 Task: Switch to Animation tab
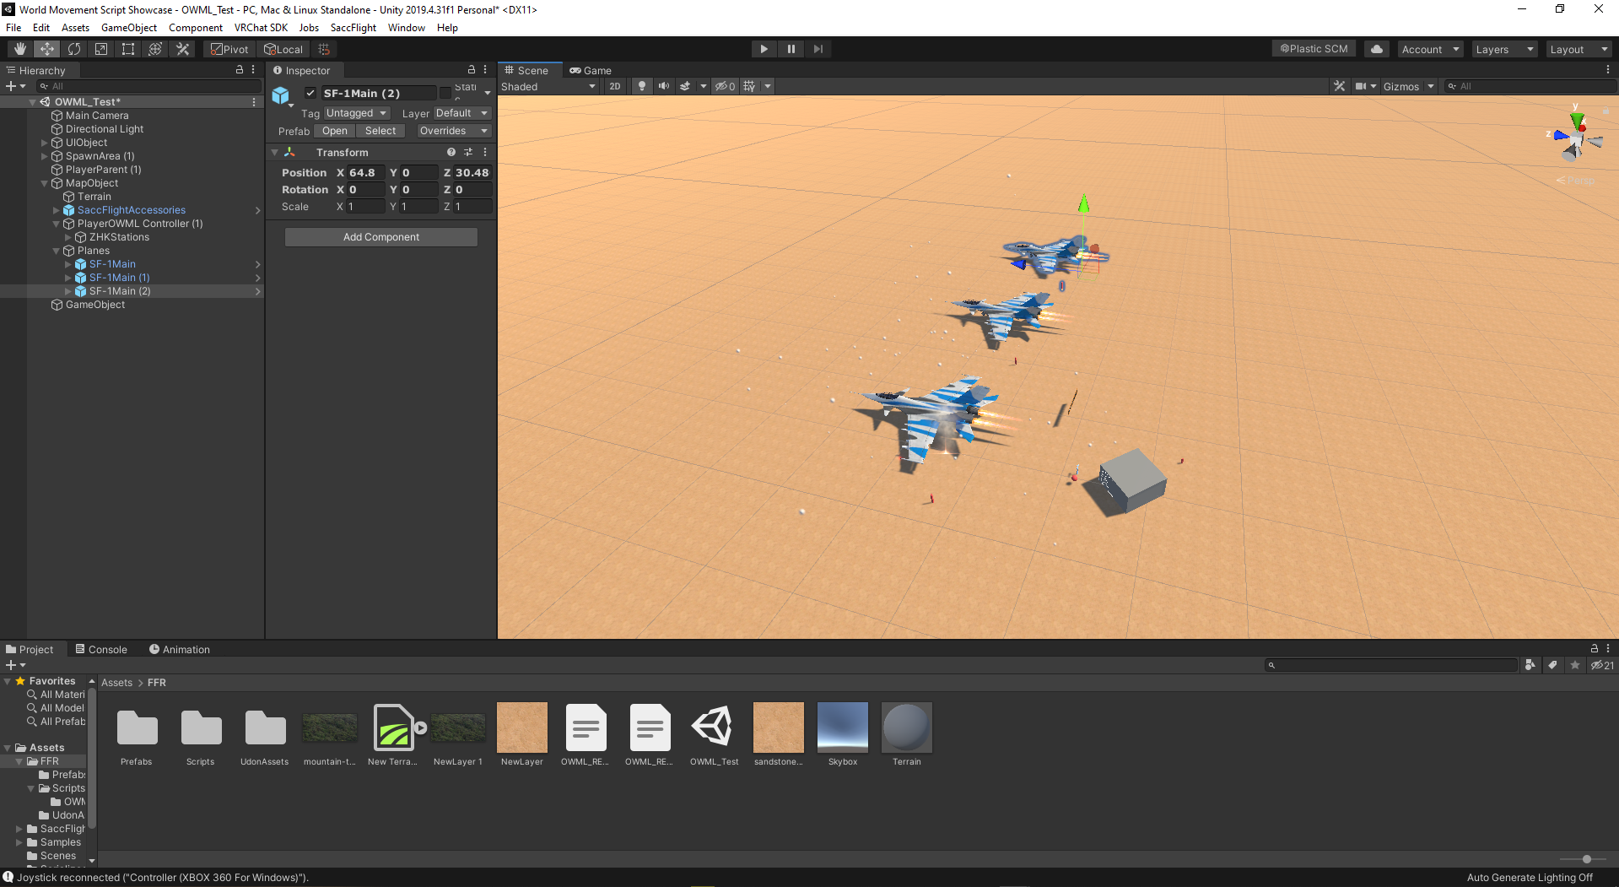click(180, 649)
